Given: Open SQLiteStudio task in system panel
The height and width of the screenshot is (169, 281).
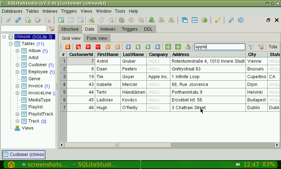Looking at the screenshot, I should pos(95,164).
